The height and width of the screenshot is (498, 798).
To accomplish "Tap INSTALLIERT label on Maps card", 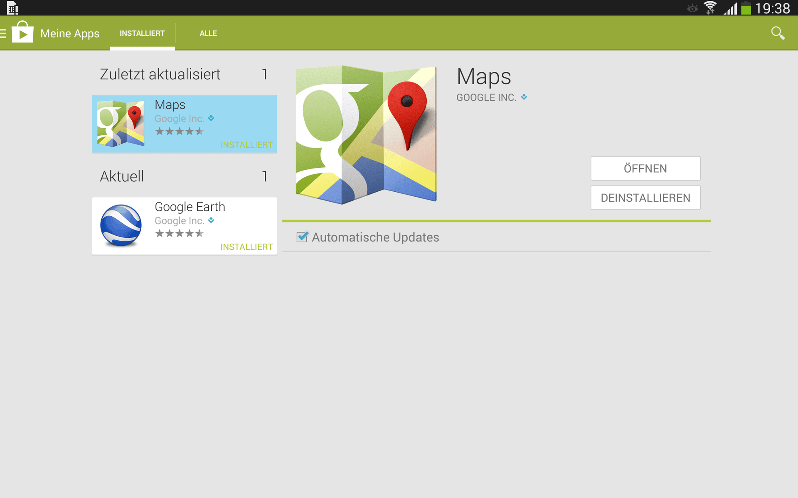I will pos(246,145).
